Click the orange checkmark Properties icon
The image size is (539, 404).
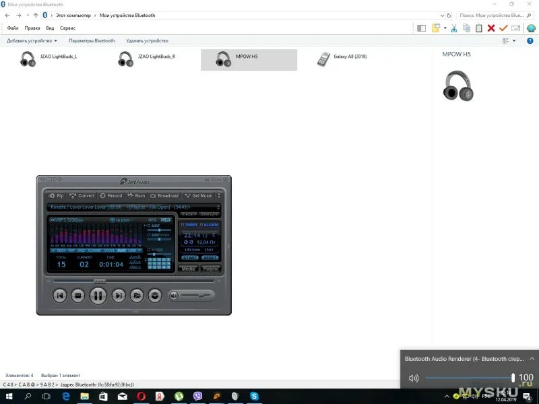pos(503,28)
